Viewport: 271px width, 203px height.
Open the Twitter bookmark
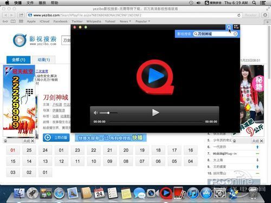click(x=77, y=21)
